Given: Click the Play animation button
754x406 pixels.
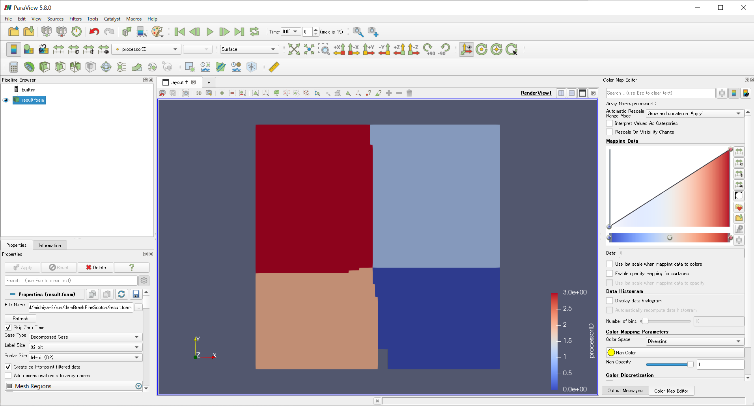Looking at the screenshot, I should tap(210, 32).
